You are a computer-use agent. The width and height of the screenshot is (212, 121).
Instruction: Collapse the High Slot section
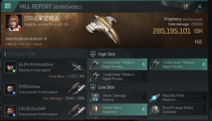(x=93, y=54)
